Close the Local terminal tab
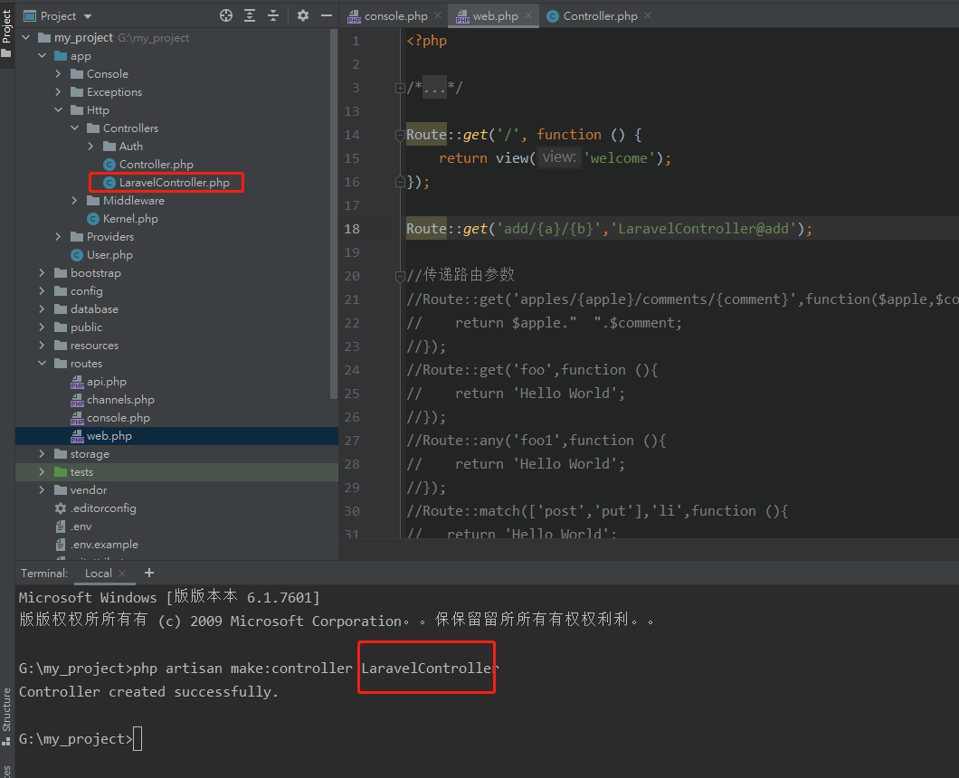 (123, 574)
